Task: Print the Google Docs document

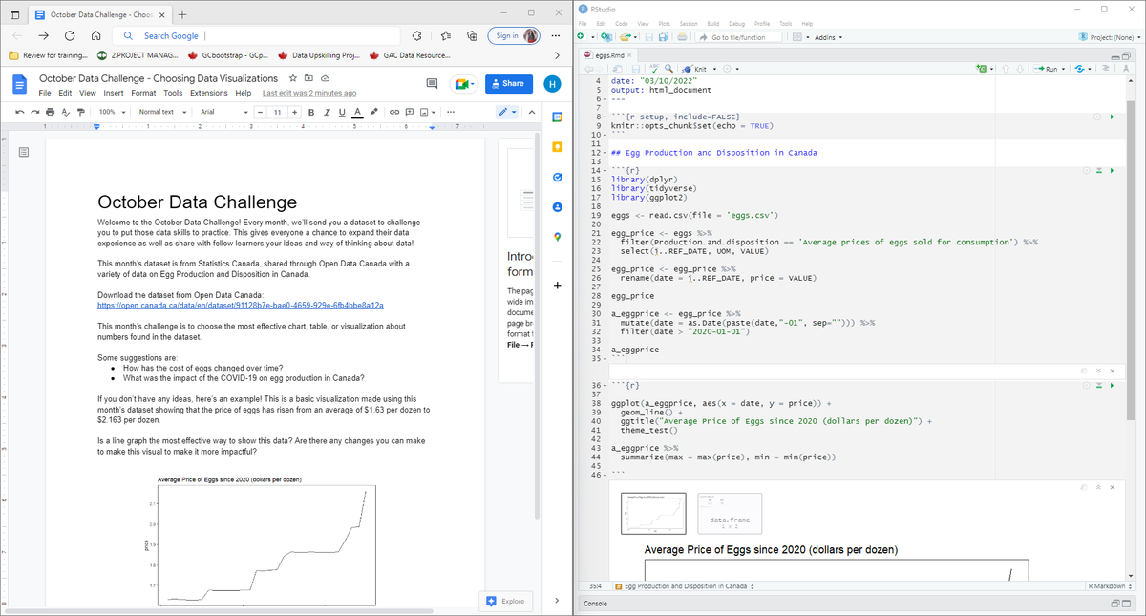Action: coord(52,112)
